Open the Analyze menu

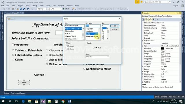[61, 5]
